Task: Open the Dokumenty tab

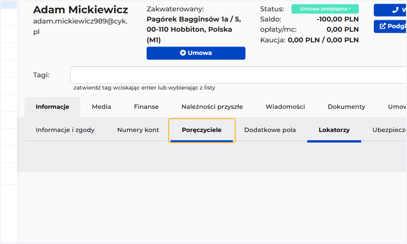Action: pos(346,107)
